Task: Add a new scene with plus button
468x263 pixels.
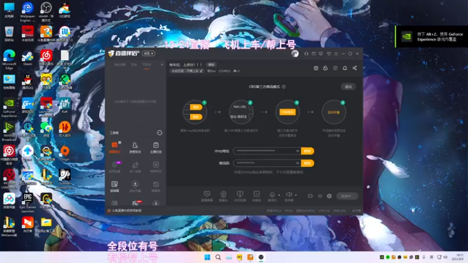Action: point(162,64)
